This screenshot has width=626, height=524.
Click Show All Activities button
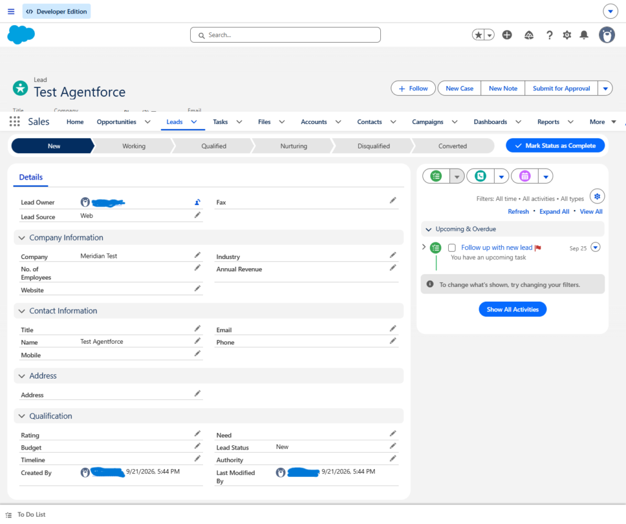click(513, 310)
